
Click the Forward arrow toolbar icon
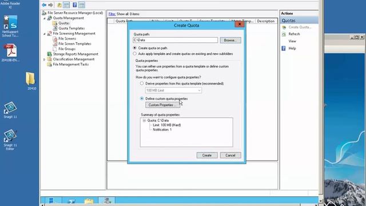[50, 5]
